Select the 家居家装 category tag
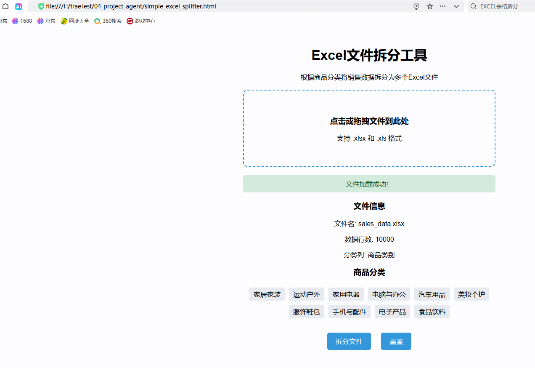Viewport: 535px width, 368px height. pos(267,294)
